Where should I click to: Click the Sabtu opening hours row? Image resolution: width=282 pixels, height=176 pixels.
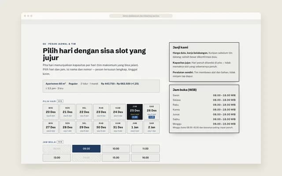(204, 119)
